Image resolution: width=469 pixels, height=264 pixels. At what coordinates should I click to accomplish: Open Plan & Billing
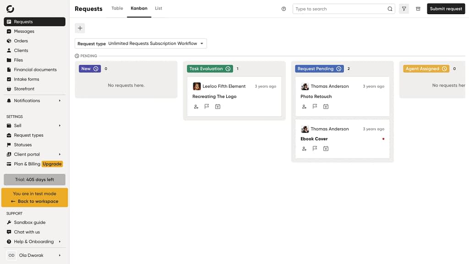[x=27, y=164]
